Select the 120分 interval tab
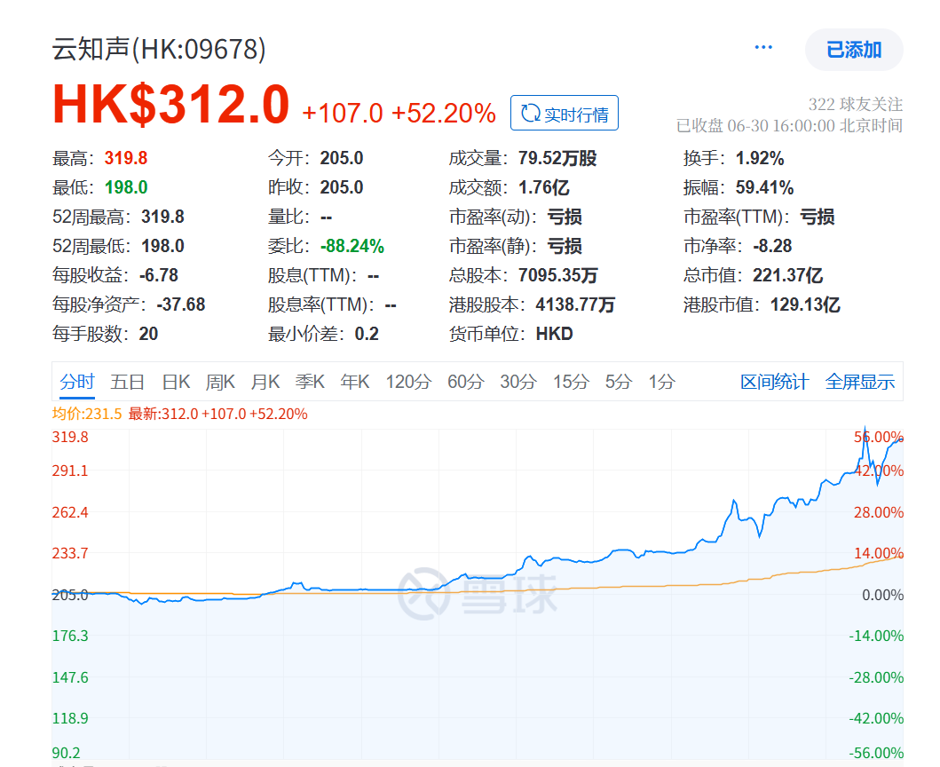This screenshot has height=767, width=940. (408, 382)
